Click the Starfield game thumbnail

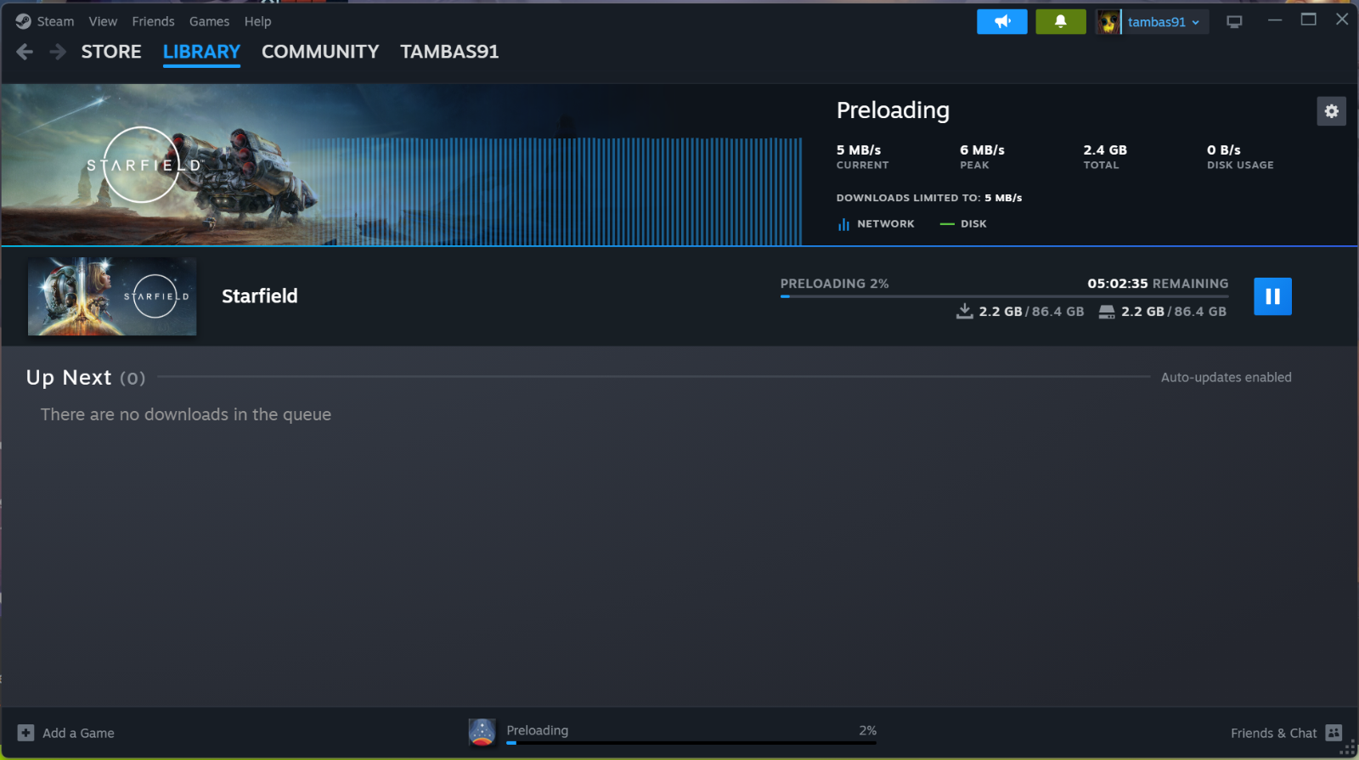pos(112,296)
